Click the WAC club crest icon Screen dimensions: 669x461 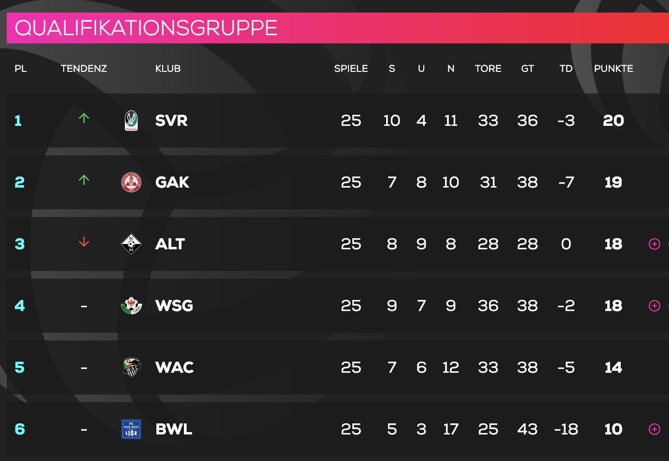131,367
